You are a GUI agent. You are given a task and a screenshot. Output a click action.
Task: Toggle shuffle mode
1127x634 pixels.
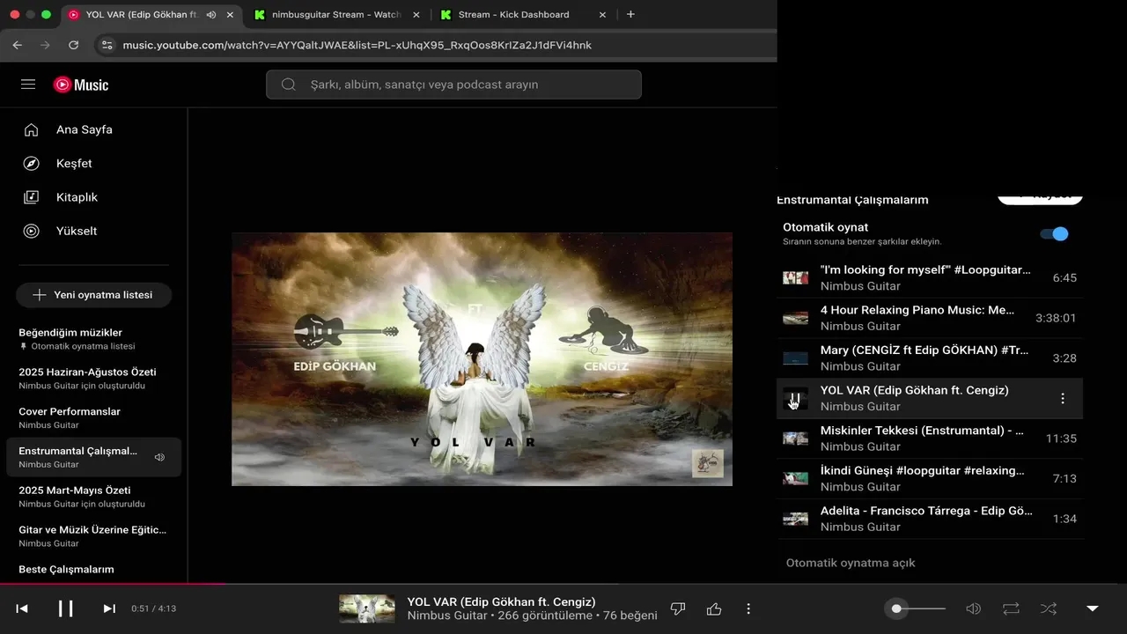pyautogui.click(x=1049, y=608)
